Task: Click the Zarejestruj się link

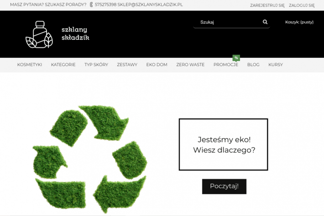Action: coord(267,5)
